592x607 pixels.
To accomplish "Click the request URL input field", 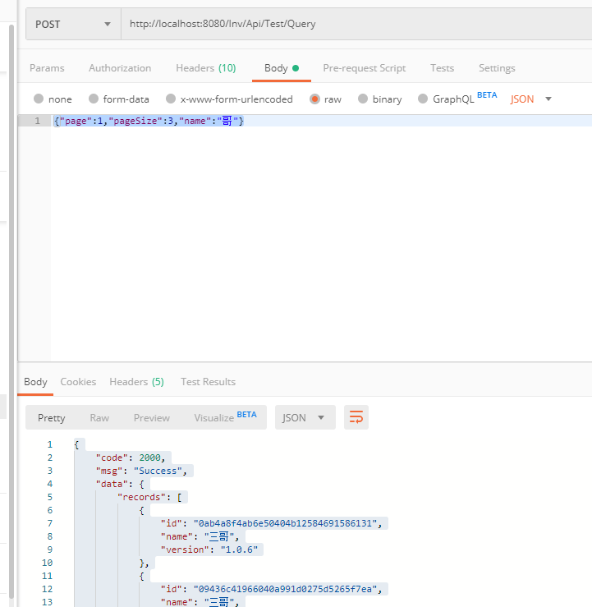I will 356,24.
